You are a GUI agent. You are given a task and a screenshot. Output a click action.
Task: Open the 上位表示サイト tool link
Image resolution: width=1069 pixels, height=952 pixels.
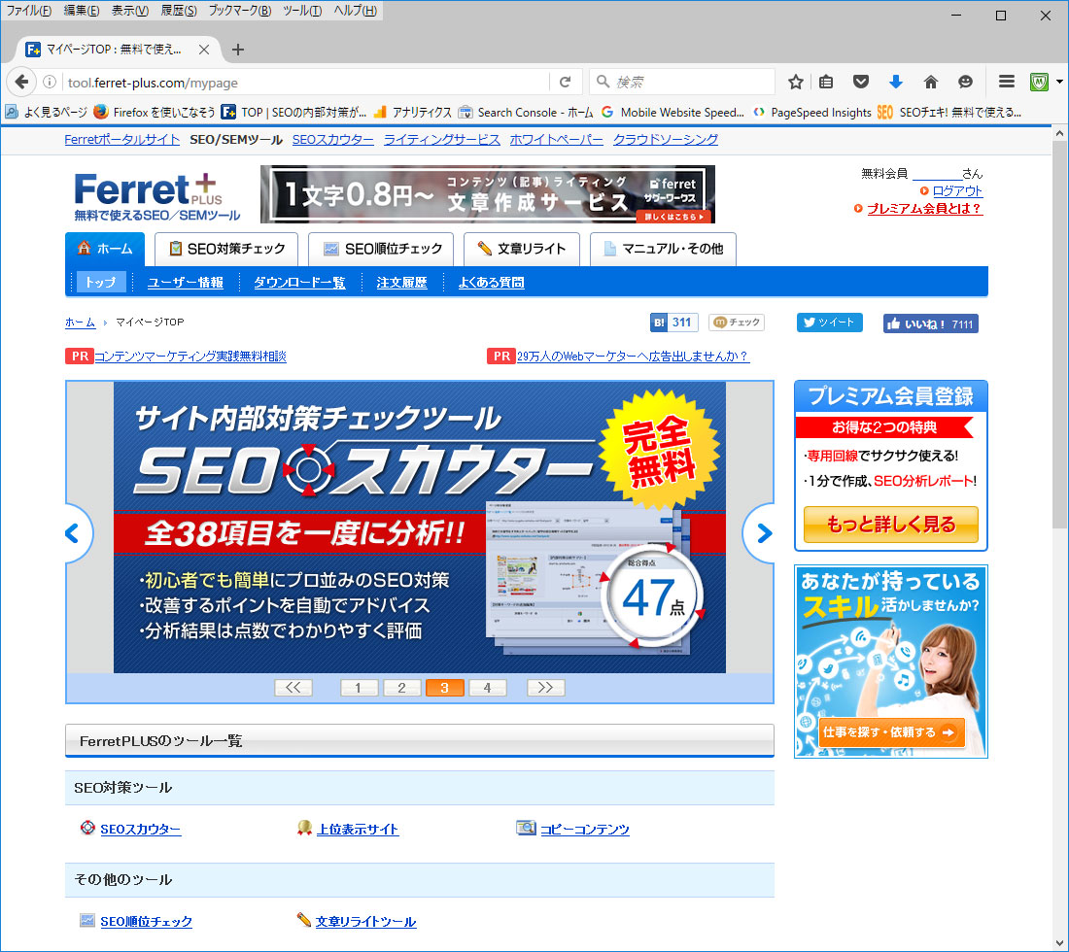tap(358, 830)
